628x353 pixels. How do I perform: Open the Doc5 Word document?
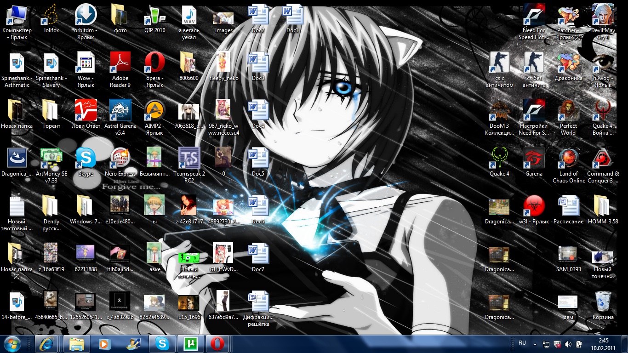click(x=258, y=158)
